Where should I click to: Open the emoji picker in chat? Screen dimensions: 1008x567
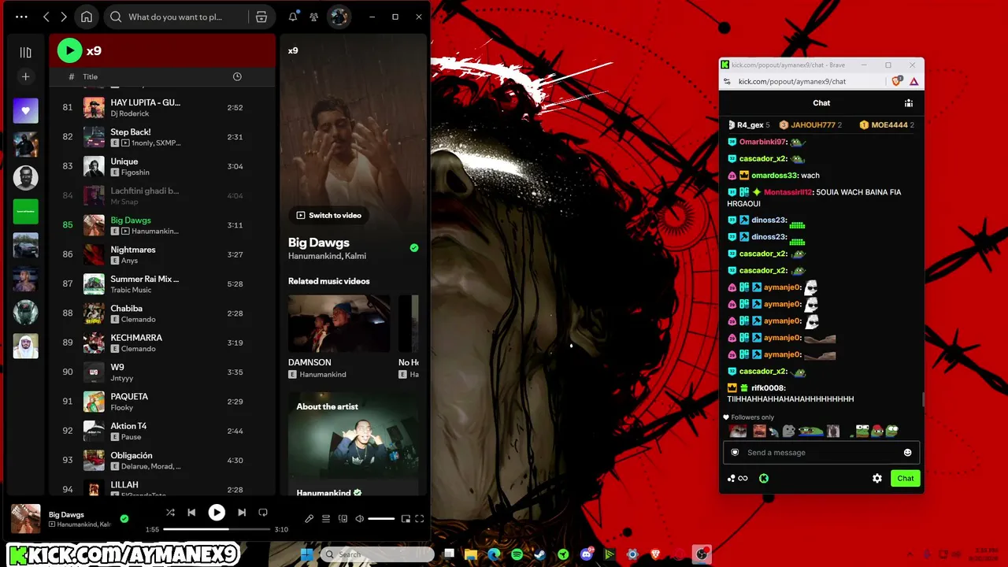click(x=907, y=453)
